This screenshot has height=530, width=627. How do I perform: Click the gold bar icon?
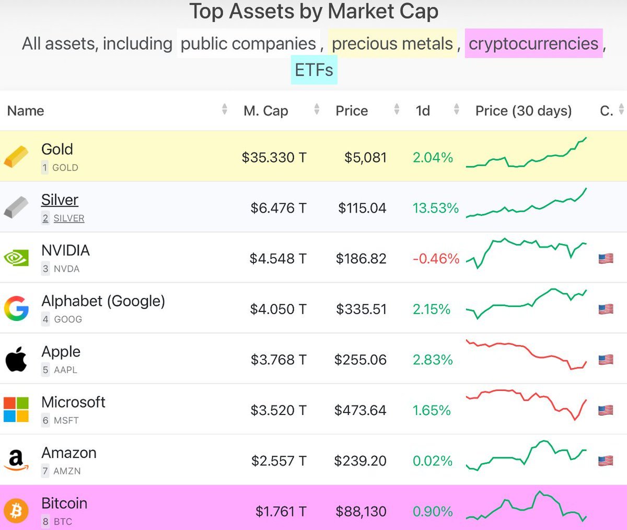[x=16, y=156]
